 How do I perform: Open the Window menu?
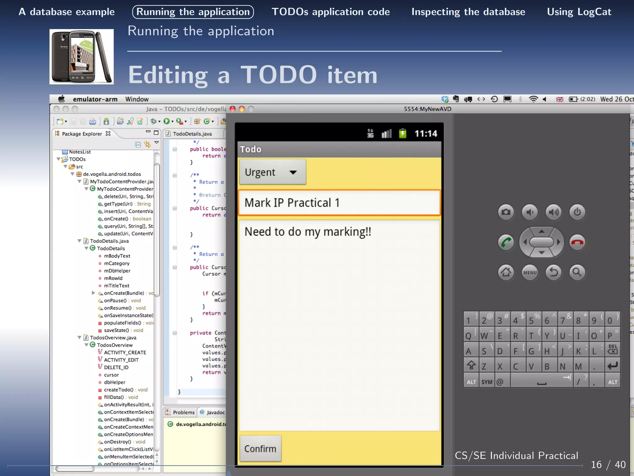tap(137, 99)
